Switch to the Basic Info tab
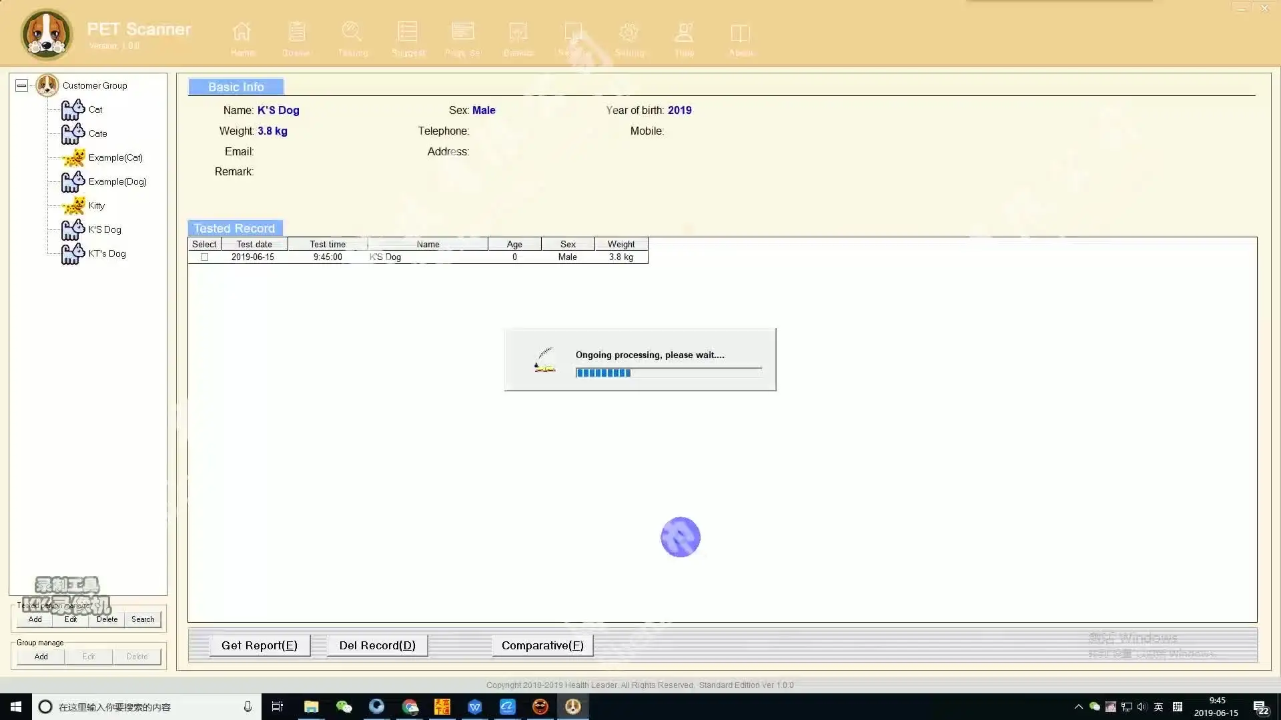The height and width of the screenshot is (720, 1281). pos(236,87)
